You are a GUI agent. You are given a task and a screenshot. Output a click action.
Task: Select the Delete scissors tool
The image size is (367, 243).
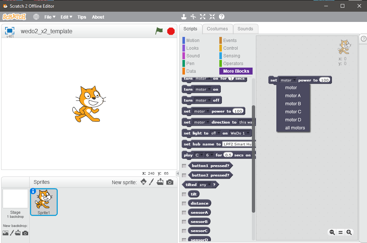[x=193, y=17]
